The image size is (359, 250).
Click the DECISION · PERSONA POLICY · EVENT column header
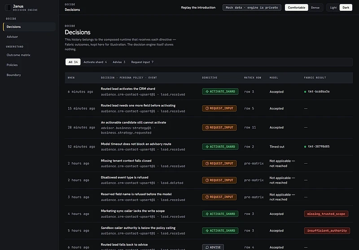pyautogui.click(x=129, y=78)
